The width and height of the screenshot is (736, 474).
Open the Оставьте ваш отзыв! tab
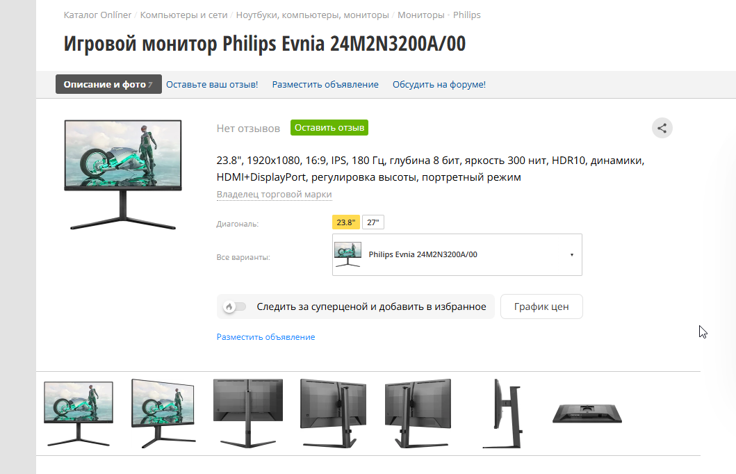click(x=212, y=85)
